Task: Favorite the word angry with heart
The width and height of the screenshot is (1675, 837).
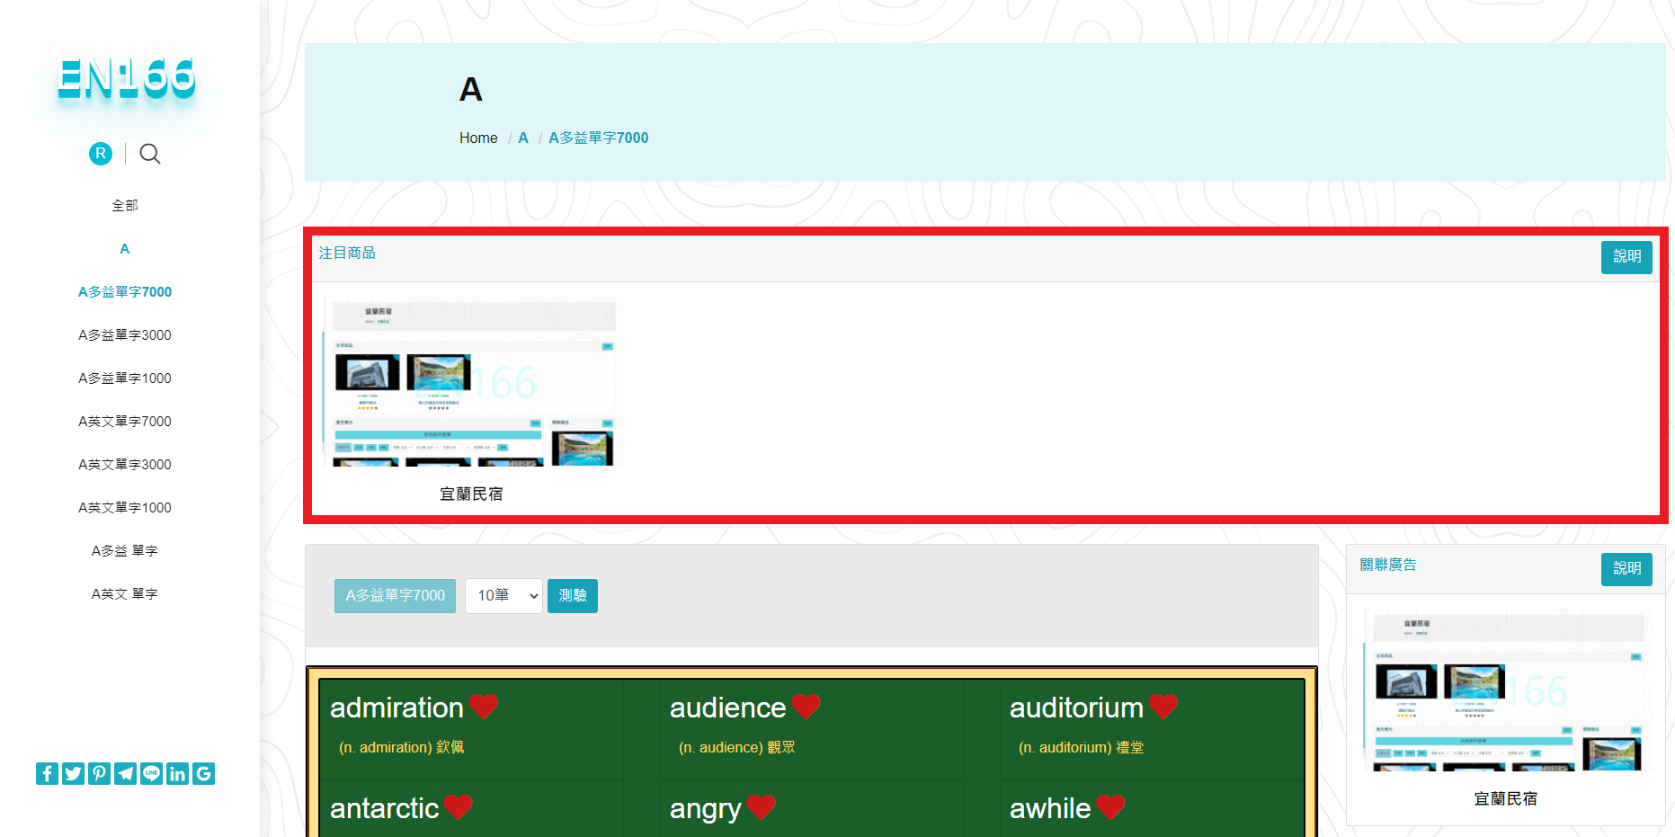Action: [x=761, y=807]
